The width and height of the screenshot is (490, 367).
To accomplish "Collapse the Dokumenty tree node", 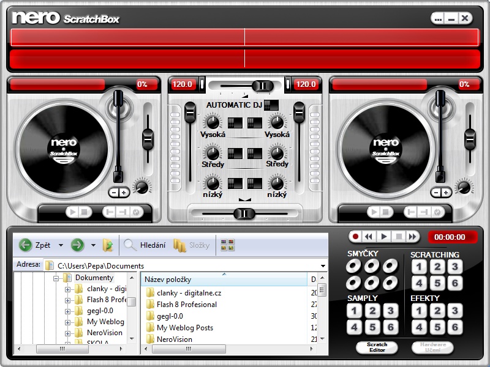I will pos(56,278).
